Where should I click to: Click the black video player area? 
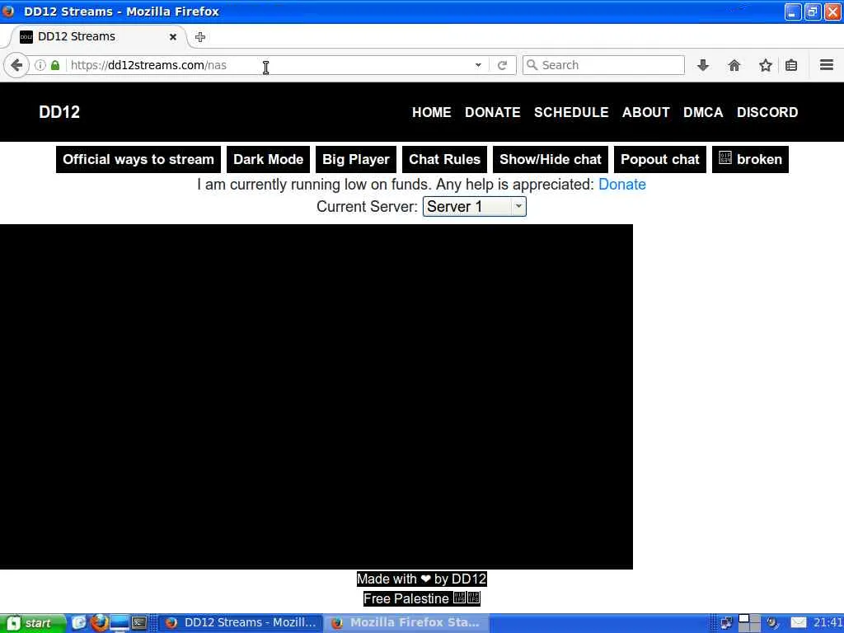point(316,396)
